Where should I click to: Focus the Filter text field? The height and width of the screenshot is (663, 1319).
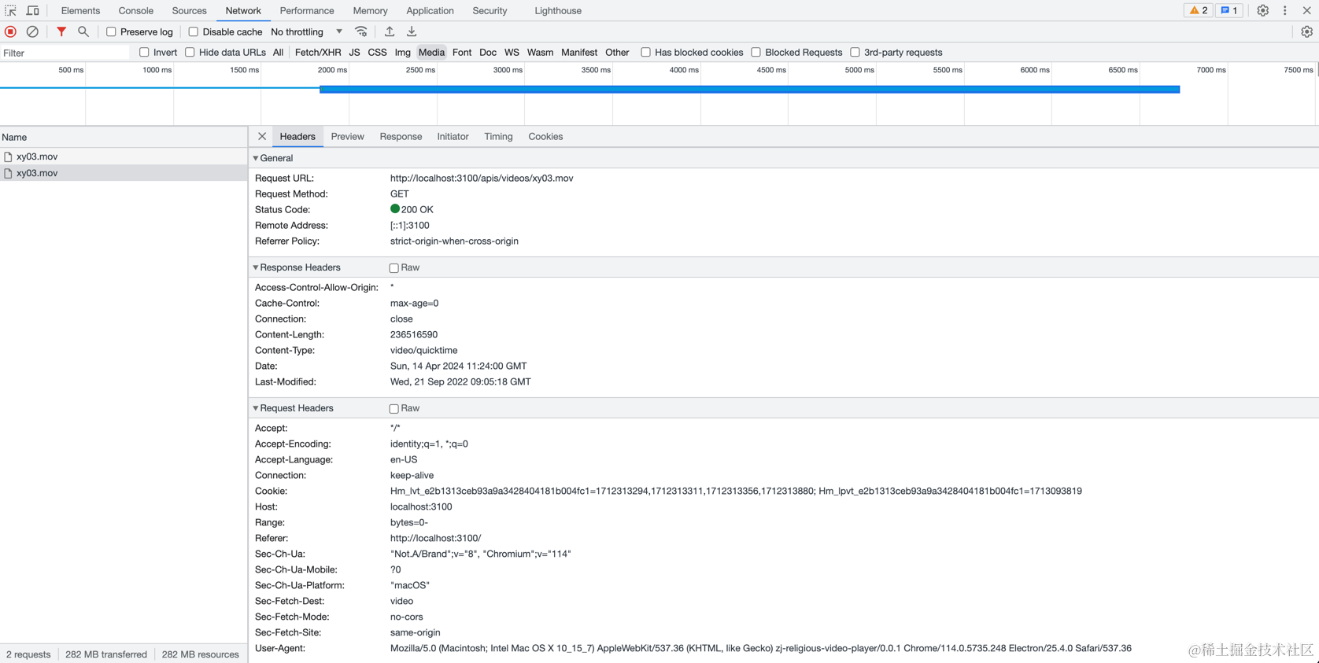65,53
